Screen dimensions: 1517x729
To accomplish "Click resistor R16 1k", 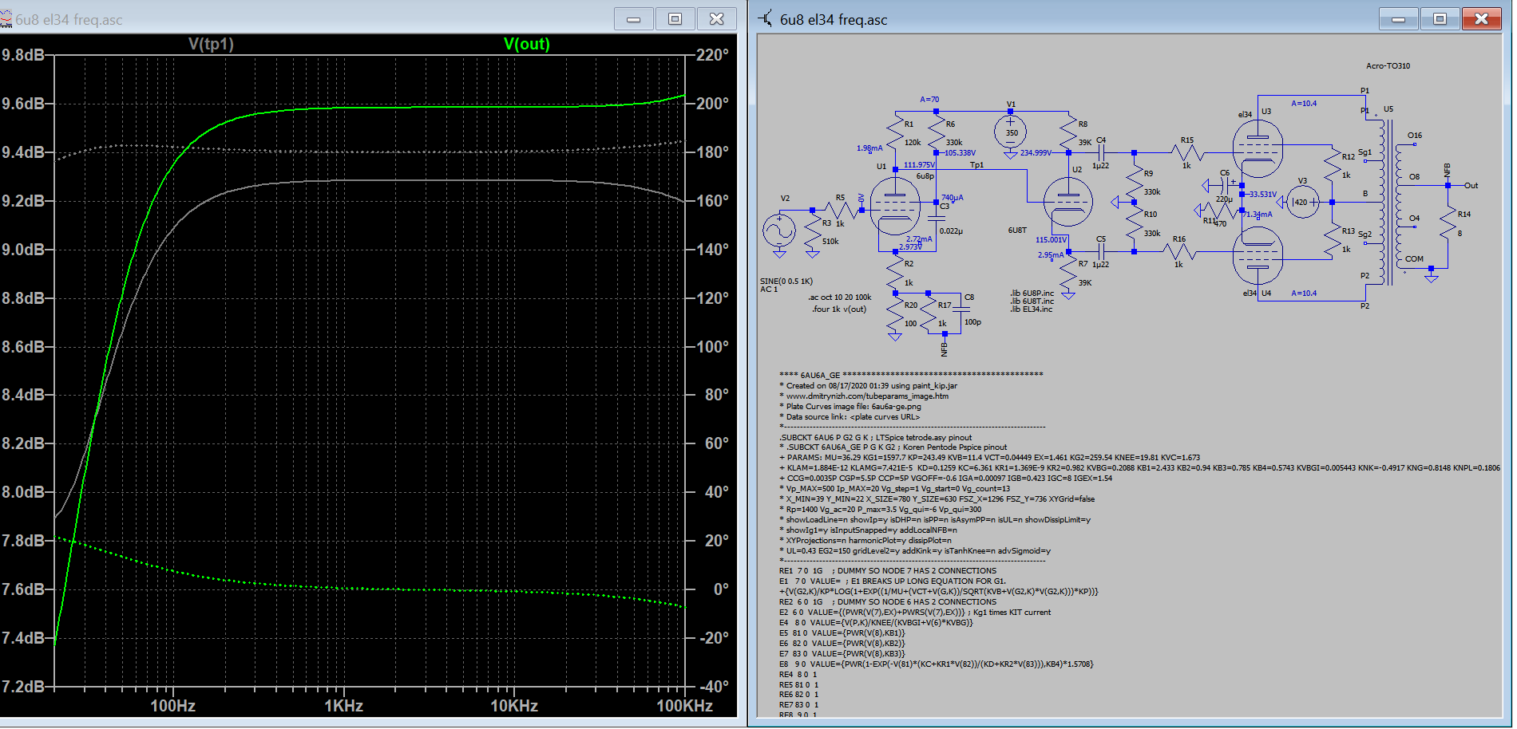I will (1179, 251).
